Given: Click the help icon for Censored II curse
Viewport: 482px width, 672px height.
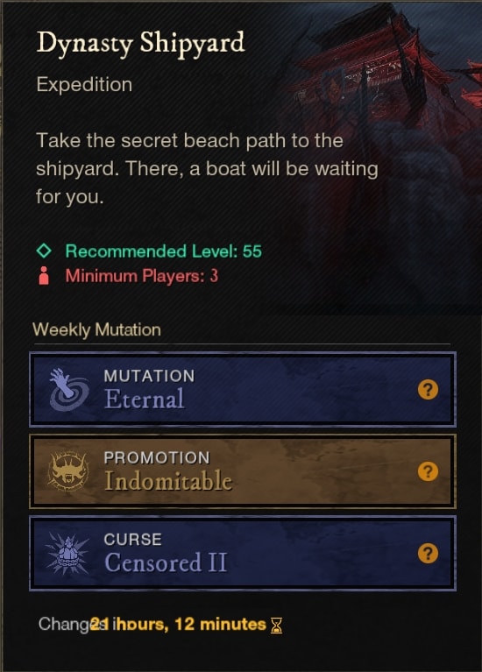Looking at the screenshot, I should [428, 554].
